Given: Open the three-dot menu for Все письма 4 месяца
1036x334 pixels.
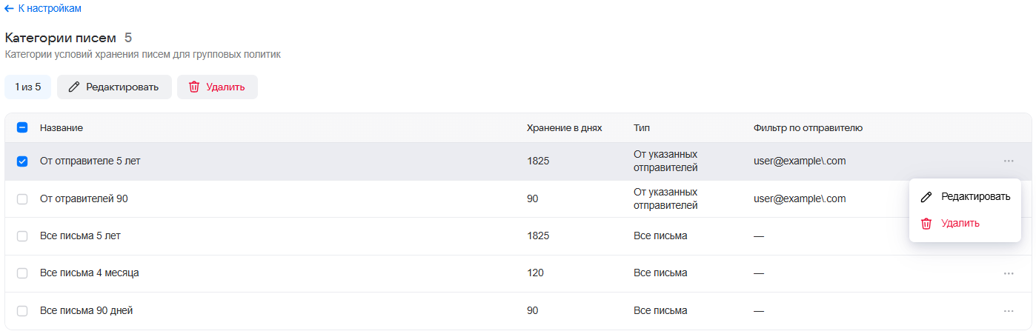Looking at the screenshot, I should (1009, 273).
